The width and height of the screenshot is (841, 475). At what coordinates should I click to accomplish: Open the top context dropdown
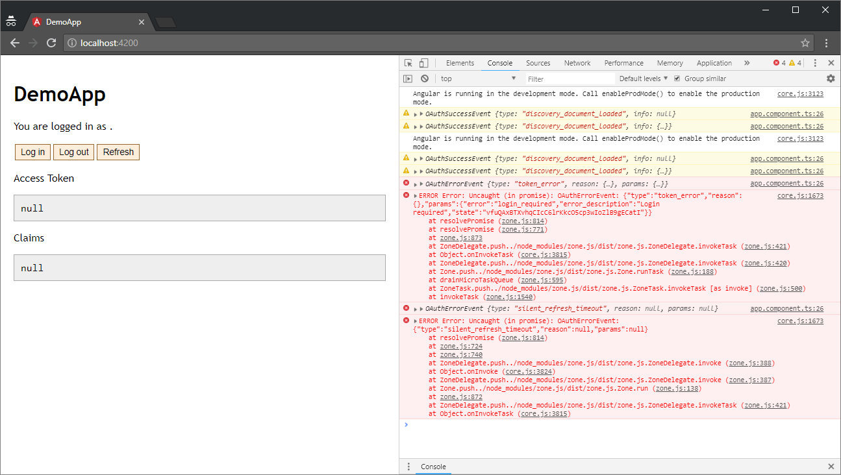478,79
